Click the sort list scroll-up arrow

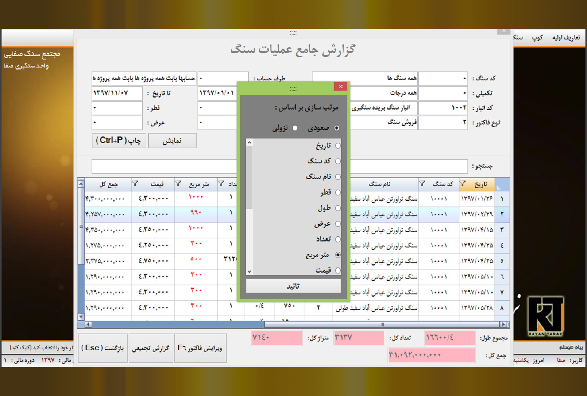pos(249,143)
